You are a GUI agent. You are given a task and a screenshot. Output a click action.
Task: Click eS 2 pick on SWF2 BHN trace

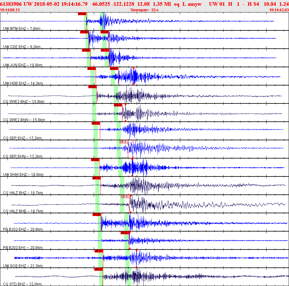[118, 105]
